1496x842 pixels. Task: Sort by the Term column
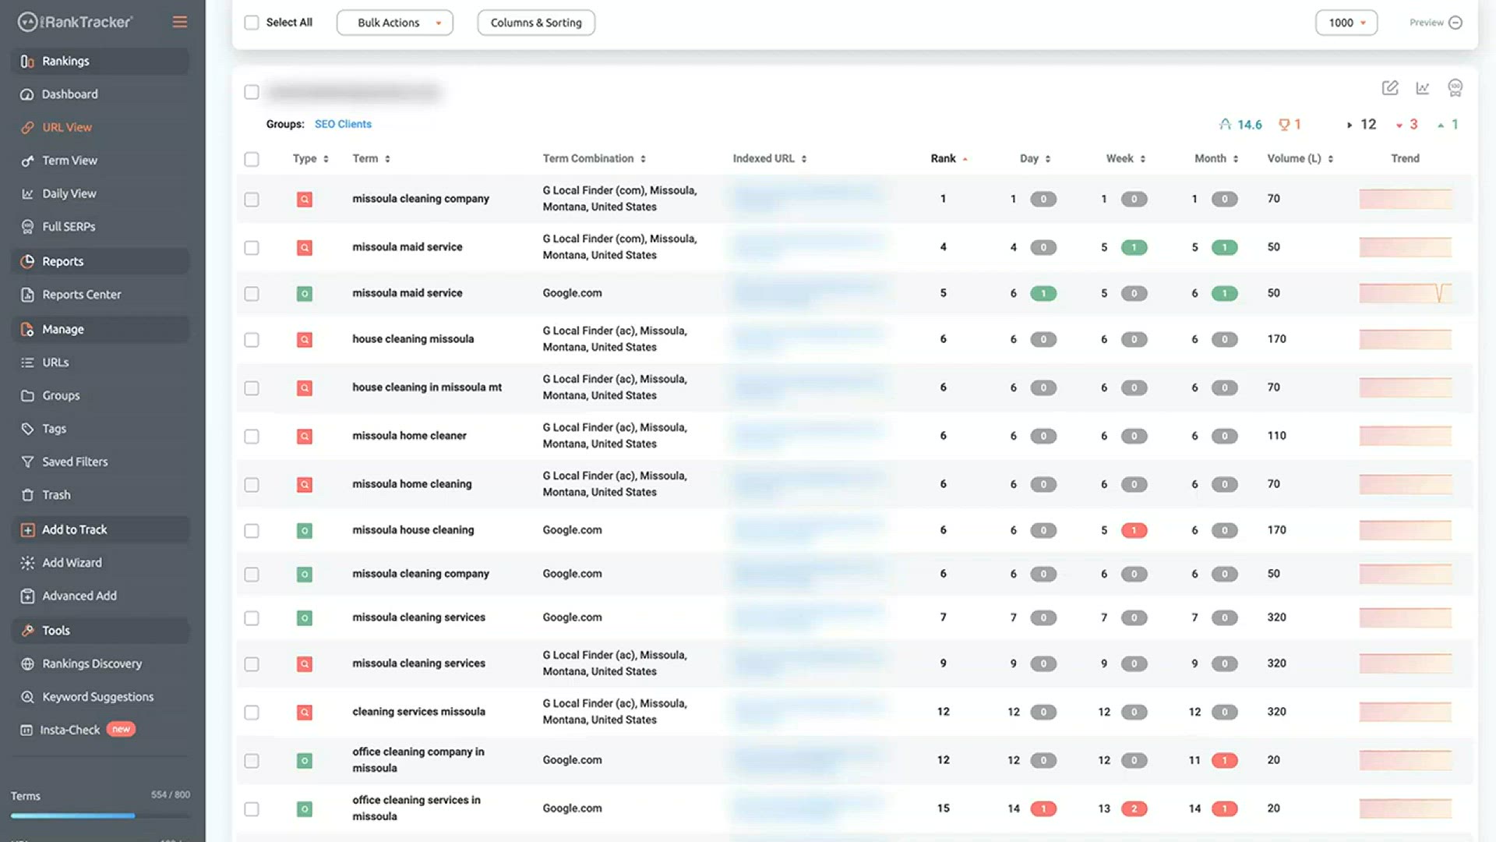pos(371,159)
